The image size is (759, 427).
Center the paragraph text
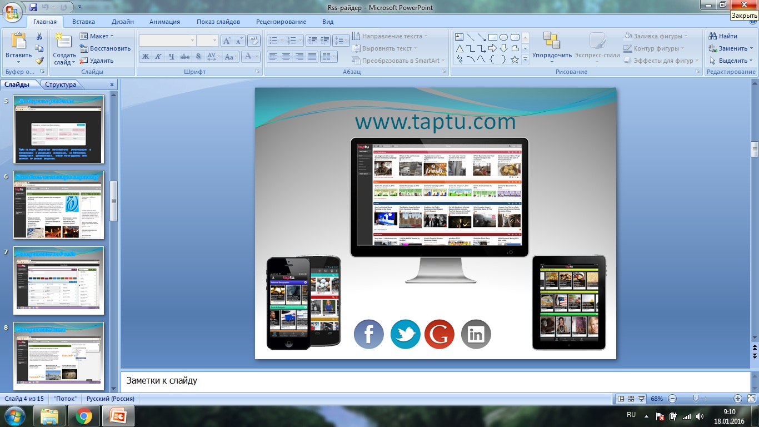point(286,57)
